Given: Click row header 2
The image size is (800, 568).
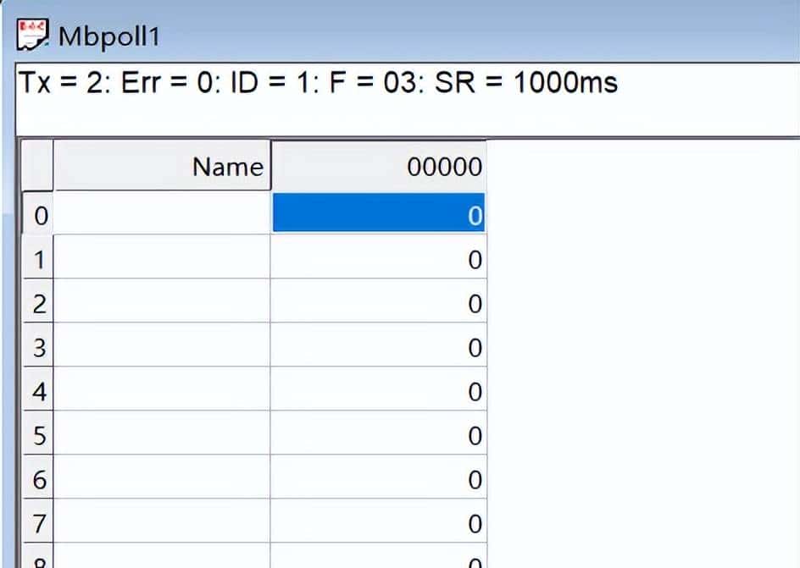Looking at the screenshot, I should (x=38, y=303).
